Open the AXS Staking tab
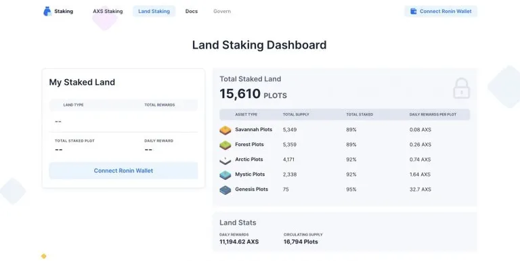Viewport: 520px width, 261px height. pyautogui.click(x=108, y=11)
